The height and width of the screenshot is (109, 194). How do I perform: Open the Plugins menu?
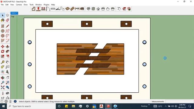tap(46, 5)
